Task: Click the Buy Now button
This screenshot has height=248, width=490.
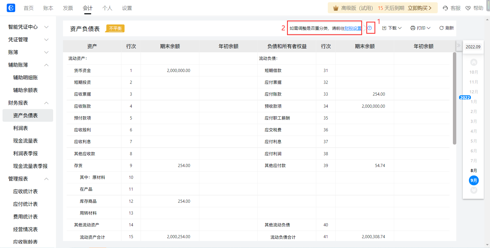Action: click(419, 8)
